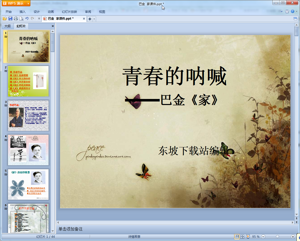300x241 pixels.
Task: Select slide 5 thumbnail 《家》的创作背景
Action: [x=28, y=185]
